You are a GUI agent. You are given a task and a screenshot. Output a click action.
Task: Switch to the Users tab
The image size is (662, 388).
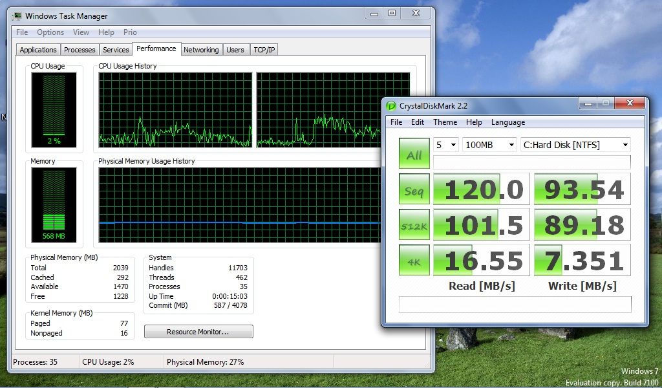click(235, 50)
